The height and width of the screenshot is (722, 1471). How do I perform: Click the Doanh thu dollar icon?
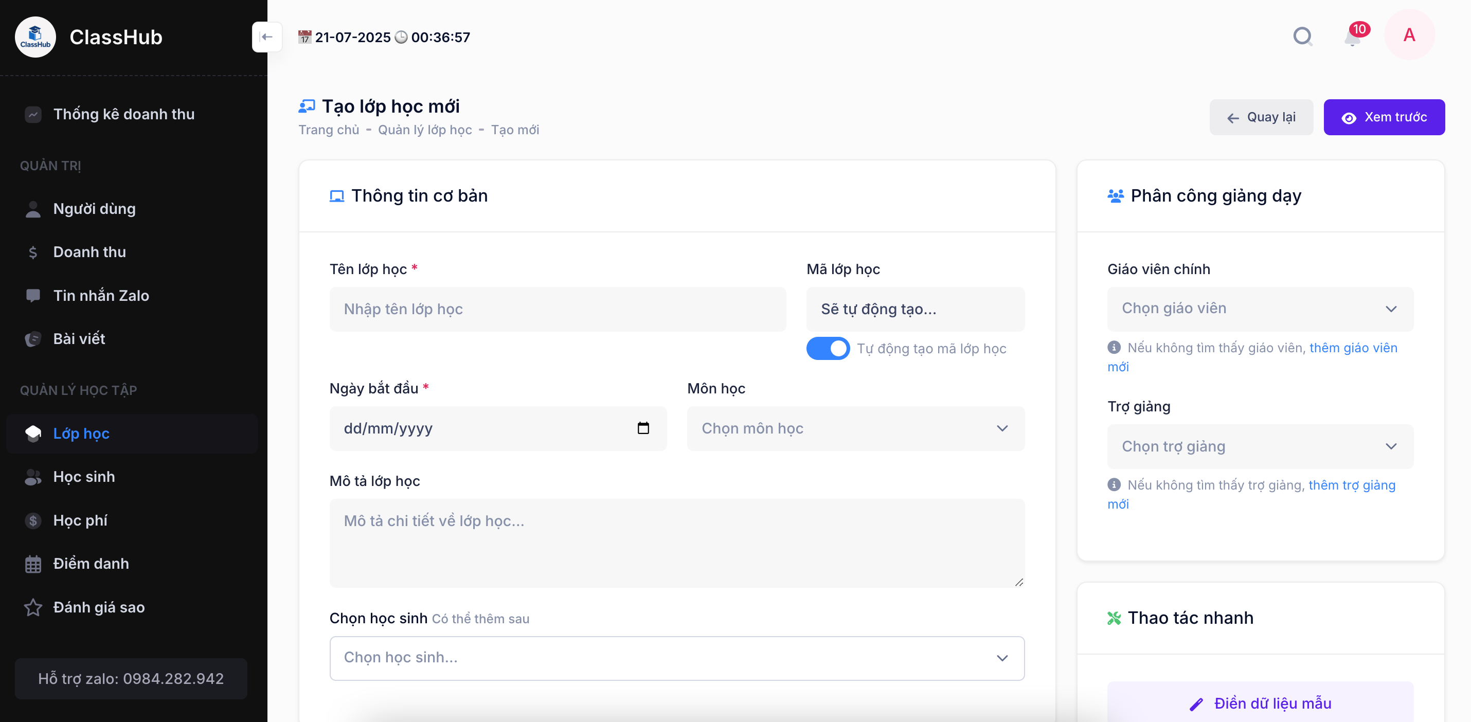33,252
